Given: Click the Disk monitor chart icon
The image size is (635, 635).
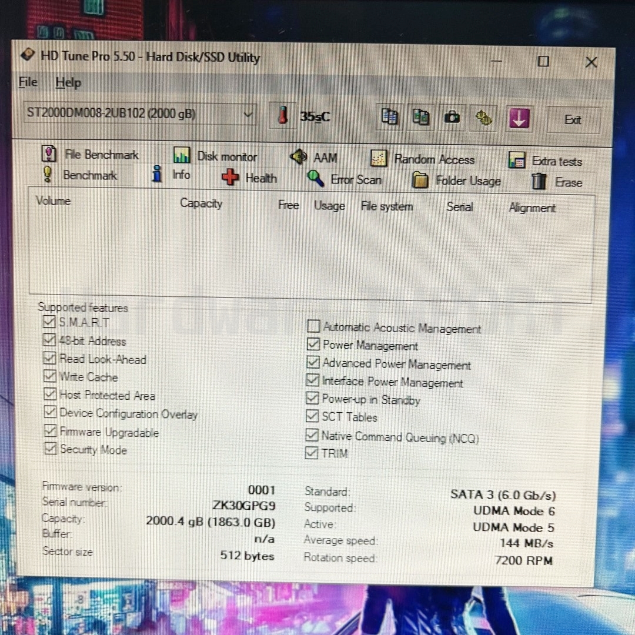Looking at the screenshot, I should [x=182, y=155].
